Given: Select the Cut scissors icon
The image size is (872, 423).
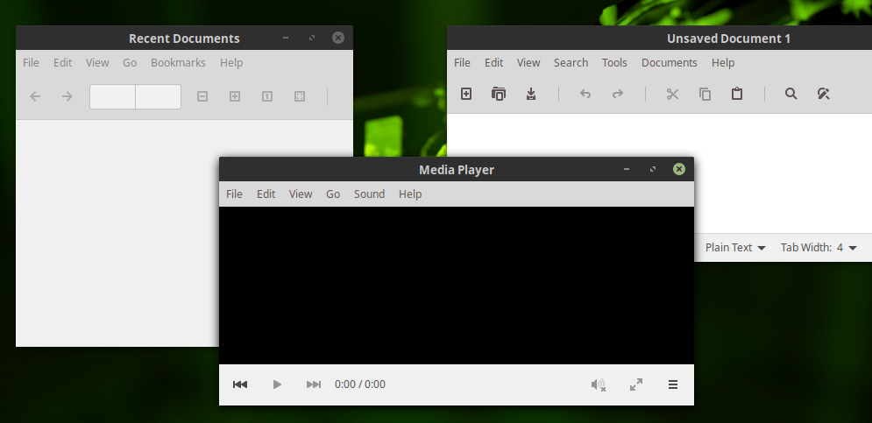Looking at the screenshot, I should tap(672, 94).
